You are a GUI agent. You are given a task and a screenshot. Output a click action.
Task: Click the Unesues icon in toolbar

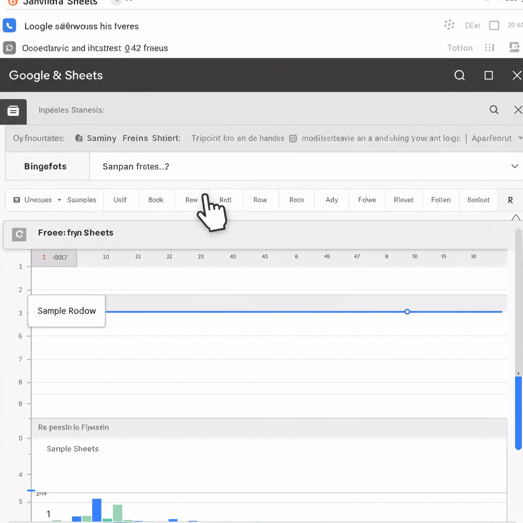pyautogui.click(x=16, y=200)
